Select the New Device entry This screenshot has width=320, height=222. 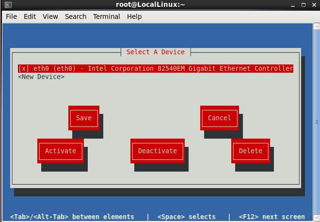click(x=41, y=77)
